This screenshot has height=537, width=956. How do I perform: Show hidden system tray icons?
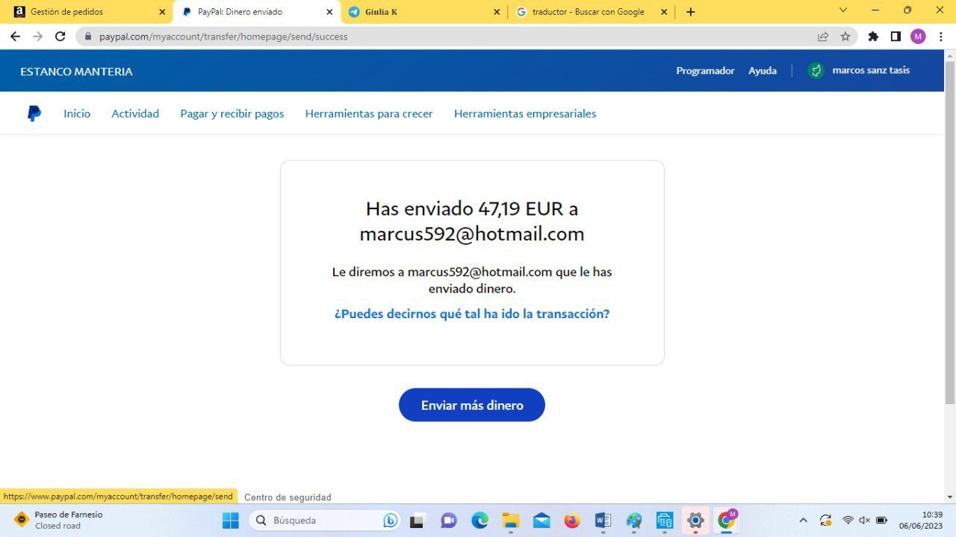[803, 521]
